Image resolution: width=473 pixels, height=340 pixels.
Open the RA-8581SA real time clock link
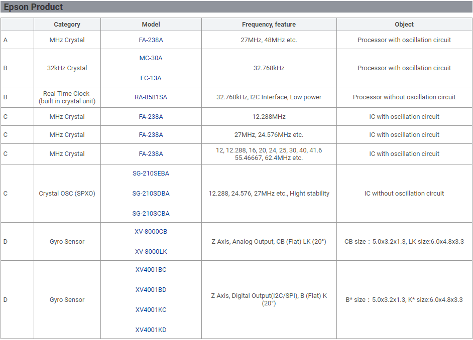point(151,97)
